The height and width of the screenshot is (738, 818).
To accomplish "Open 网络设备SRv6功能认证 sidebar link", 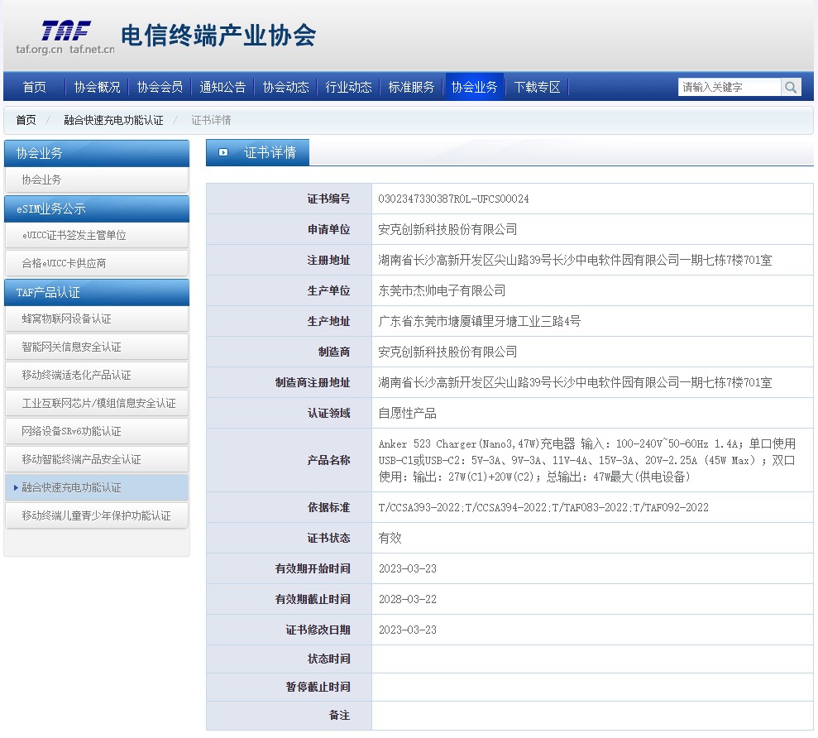I will [97, 432].
